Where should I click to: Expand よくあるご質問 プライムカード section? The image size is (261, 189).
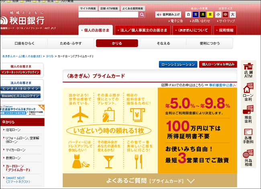(x=150, y=181)
